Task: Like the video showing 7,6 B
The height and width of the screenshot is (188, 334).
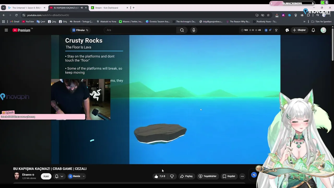Action: [x=160, y=176]
